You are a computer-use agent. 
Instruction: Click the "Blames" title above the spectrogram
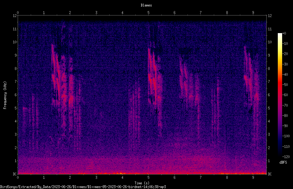click(x=146, y=5)
